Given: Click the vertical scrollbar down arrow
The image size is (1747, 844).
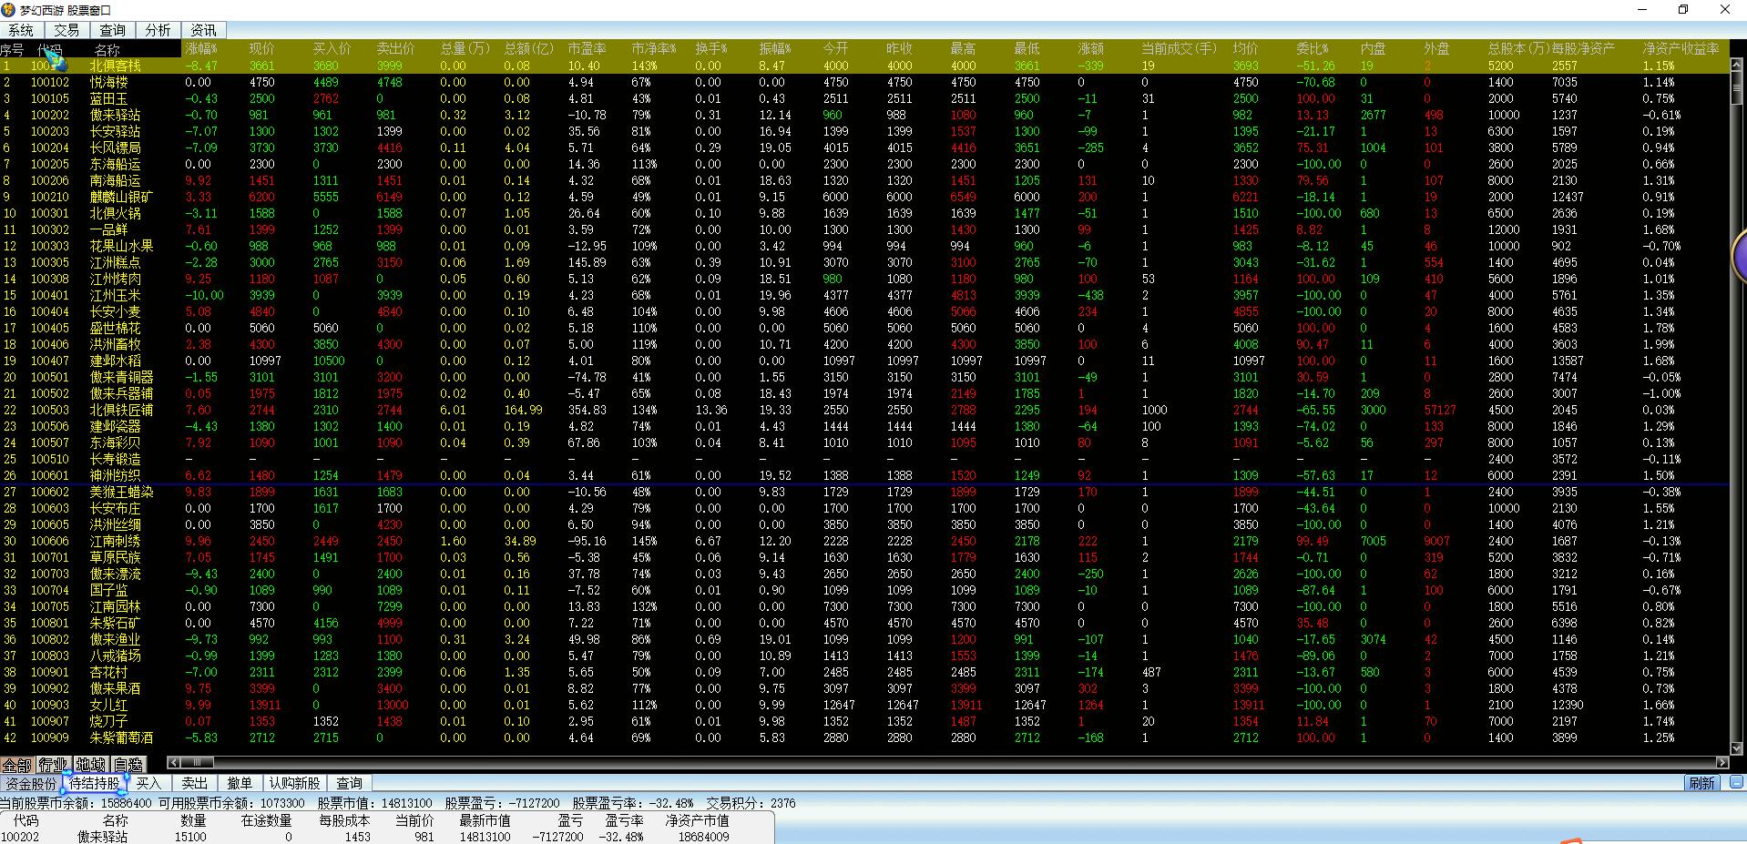Looking at the screenshot, I should 1738,748.
